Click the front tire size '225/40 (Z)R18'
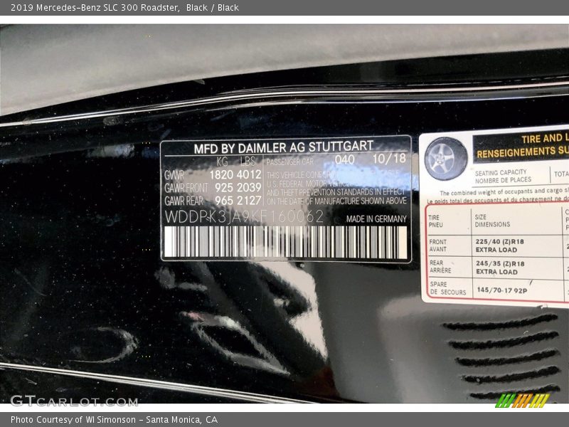Screen dimensions: 569x427 [x=500, y=242]
